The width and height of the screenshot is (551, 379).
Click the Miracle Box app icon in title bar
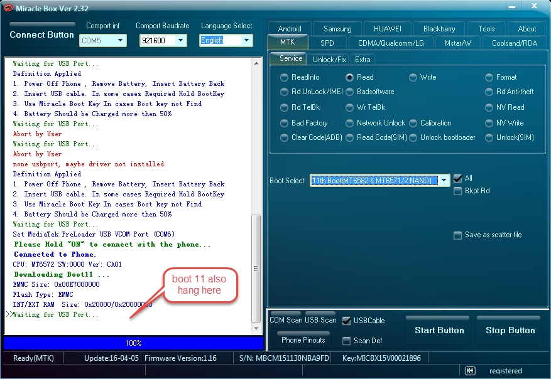coord(8,8)
